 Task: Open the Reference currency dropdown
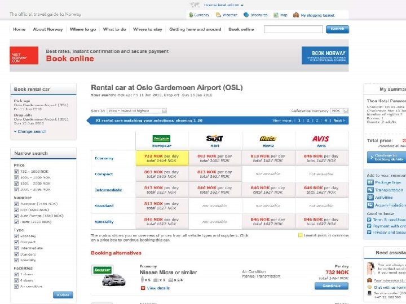[x=339, y=111]
